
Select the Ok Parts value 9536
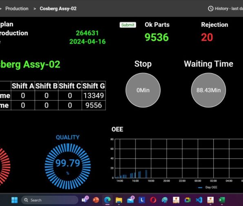[157, 37]
